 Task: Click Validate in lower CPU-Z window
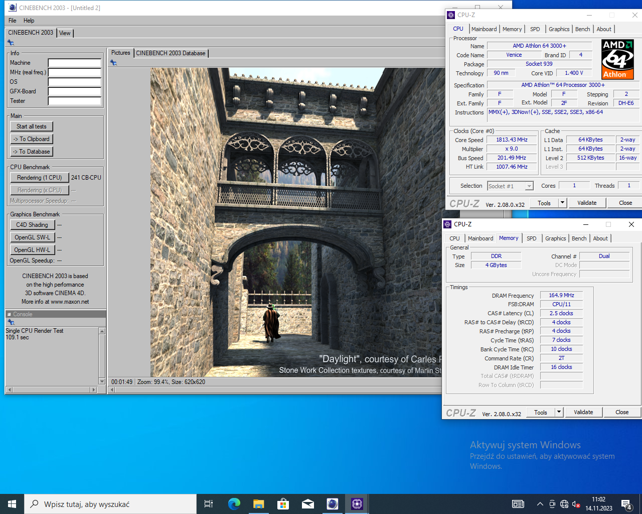tap(583, 413)
